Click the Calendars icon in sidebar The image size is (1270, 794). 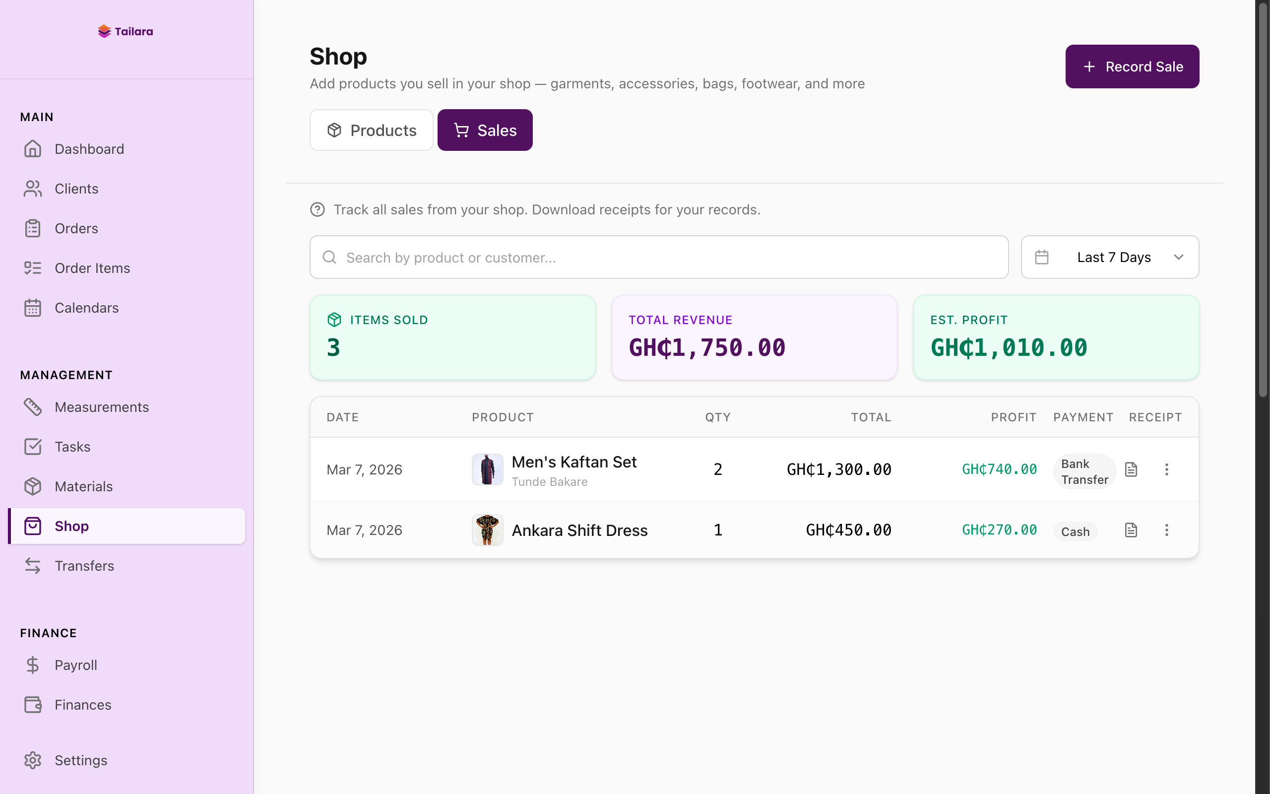(x=33, y=308)
